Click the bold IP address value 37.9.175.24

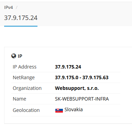coord(68,67)
